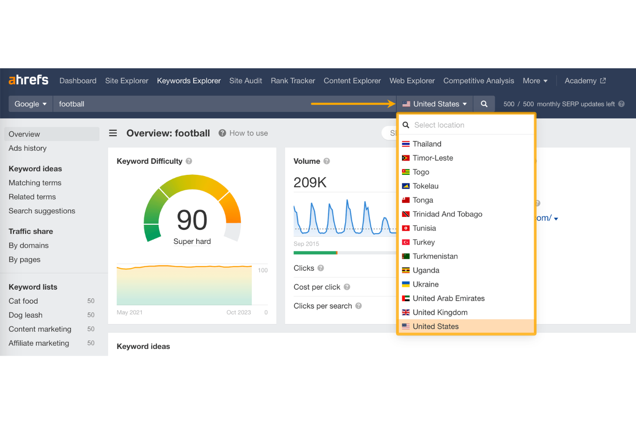Viewport: 636px width, 424px height.
Task: Choose Turkey as the search location
Action: 425,242
